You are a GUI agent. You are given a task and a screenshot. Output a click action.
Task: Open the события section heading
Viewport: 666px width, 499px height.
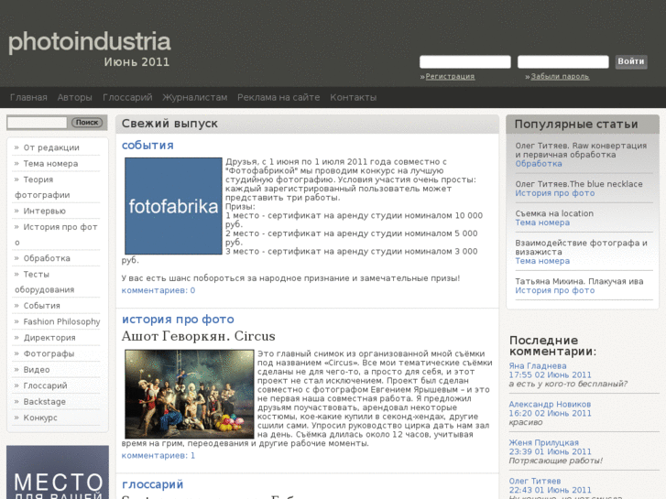(x=147, y=146)
